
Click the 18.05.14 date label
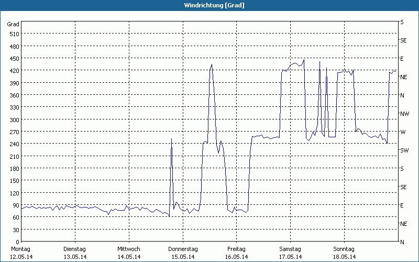click(x=344, y=257)
